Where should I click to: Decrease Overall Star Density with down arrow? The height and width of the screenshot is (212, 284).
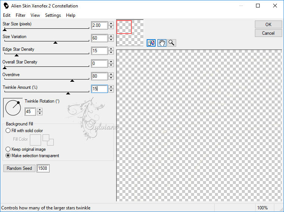click(x=111, y=65)
